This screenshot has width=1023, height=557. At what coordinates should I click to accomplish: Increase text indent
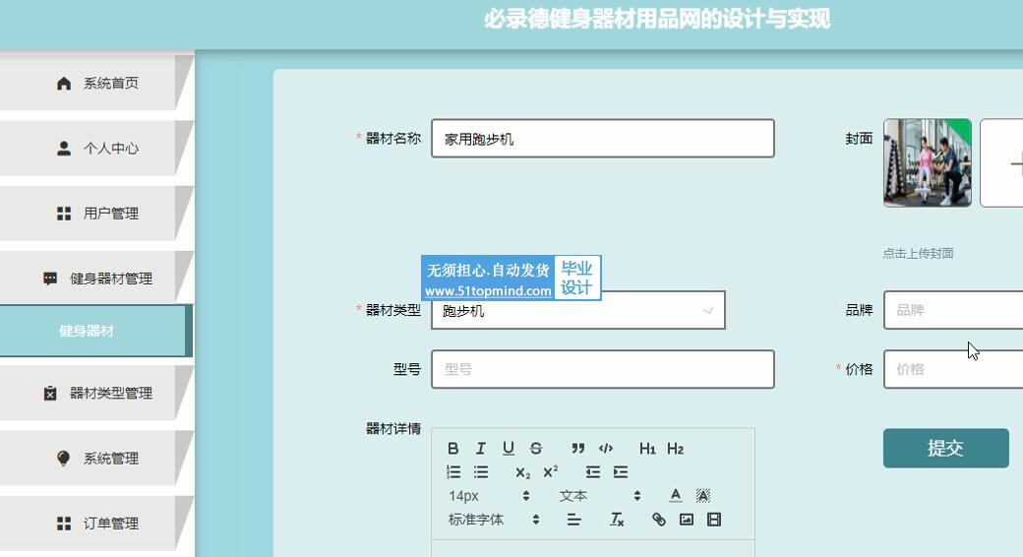pos(621,472)
